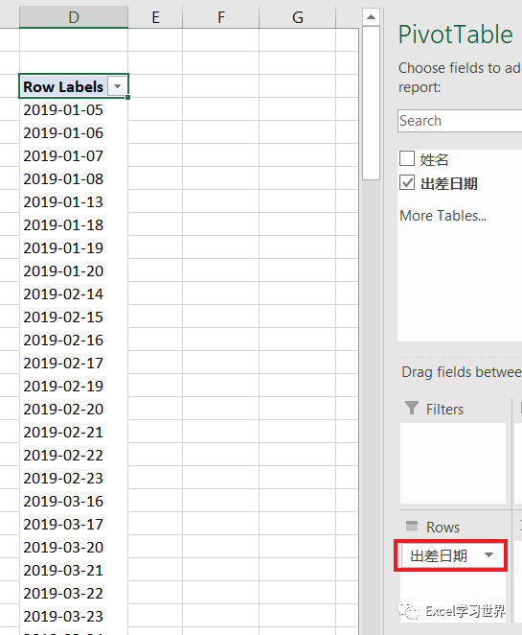Select cell with date 2019-01-20

coord(74,270)
